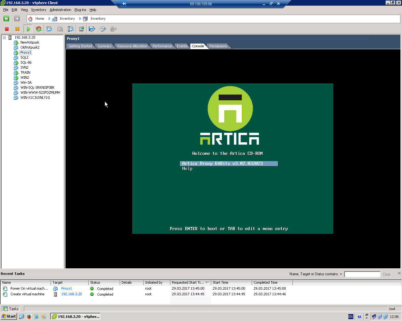Select the Win-3A virtual machine
Viewport: 402px width, 321px height.
pos(26,82)
